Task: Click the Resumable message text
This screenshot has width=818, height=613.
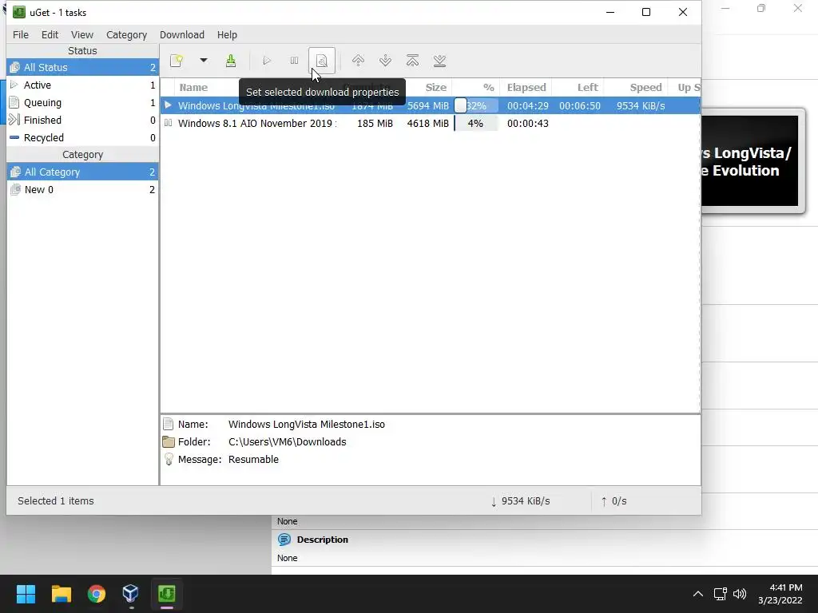Action: coord(253,460)
